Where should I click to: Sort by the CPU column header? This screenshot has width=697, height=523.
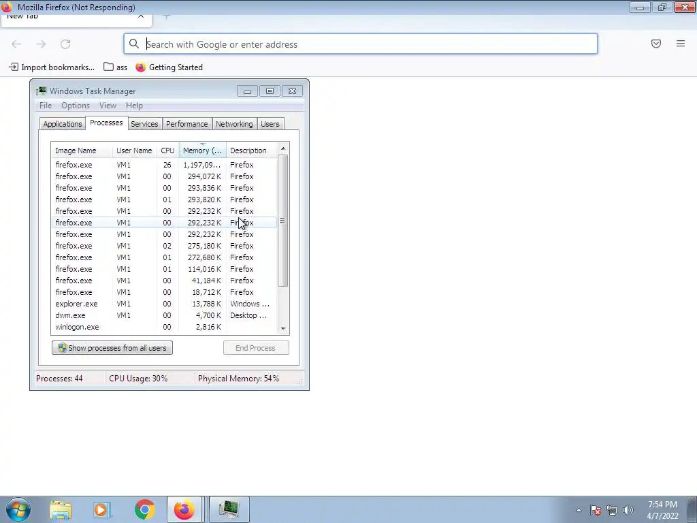(x=167, y=150)
